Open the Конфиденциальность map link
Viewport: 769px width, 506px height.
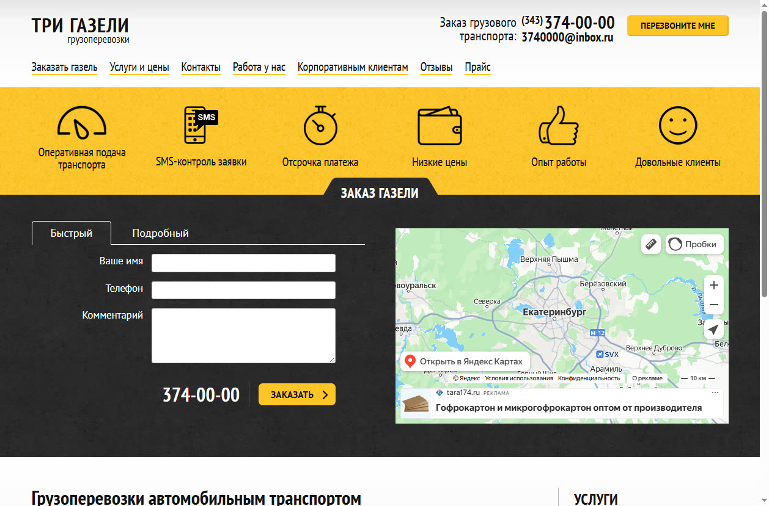point(589,378)
